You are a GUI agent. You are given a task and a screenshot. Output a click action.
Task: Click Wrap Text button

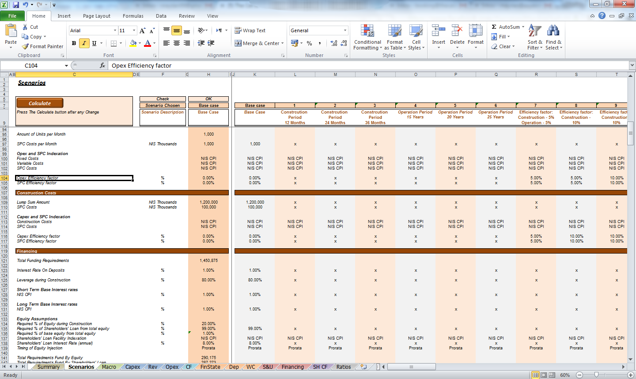pyautogui.click(x=250, y=30)
